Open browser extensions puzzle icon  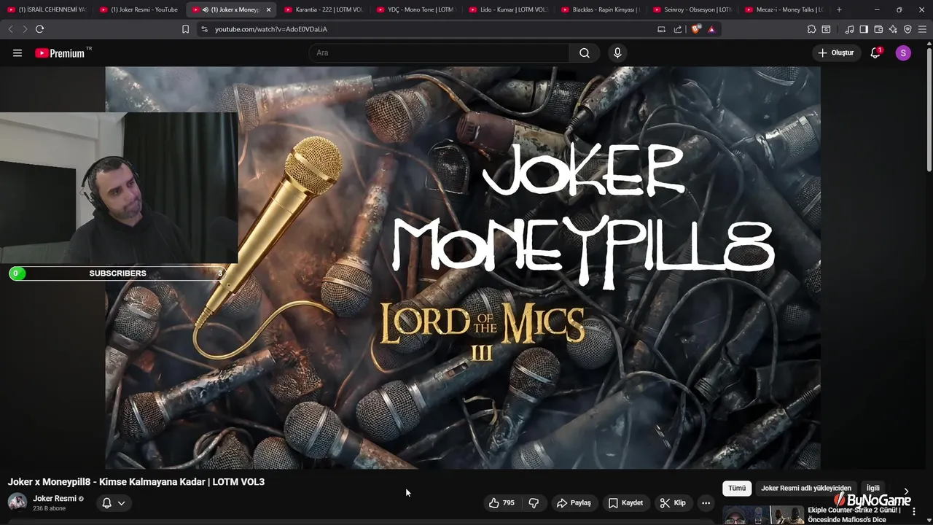[811, 29]
